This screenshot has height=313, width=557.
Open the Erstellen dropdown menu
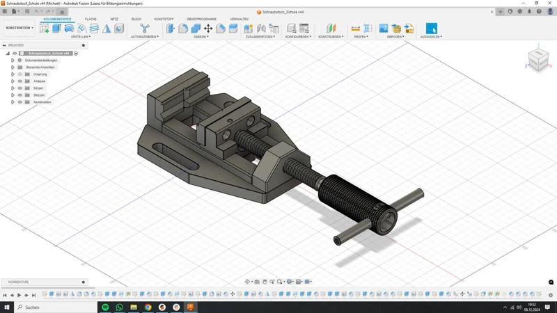(x=81, y=37)
